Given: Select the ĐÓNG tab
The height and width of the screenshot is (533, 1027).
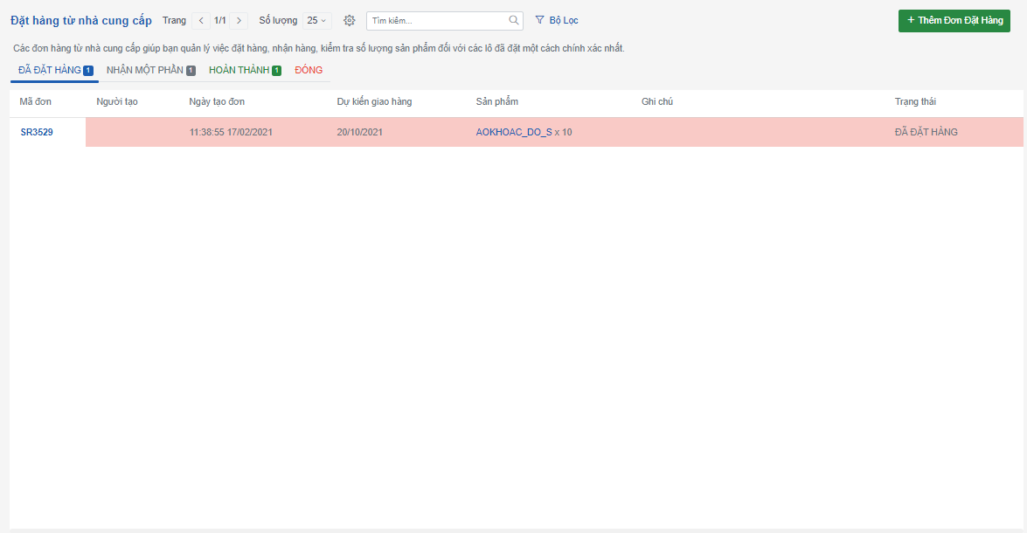Looking at the screenshot, I should (309, 70).
